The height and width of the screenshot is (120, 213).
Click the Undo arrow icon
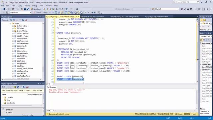point(67,9)
